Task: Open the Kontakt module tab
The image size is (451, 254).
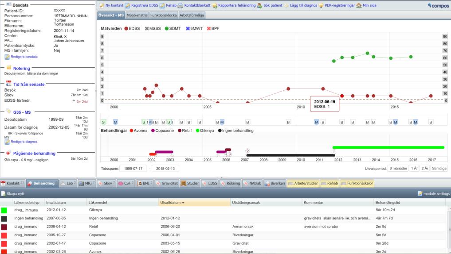Action: 13,183
